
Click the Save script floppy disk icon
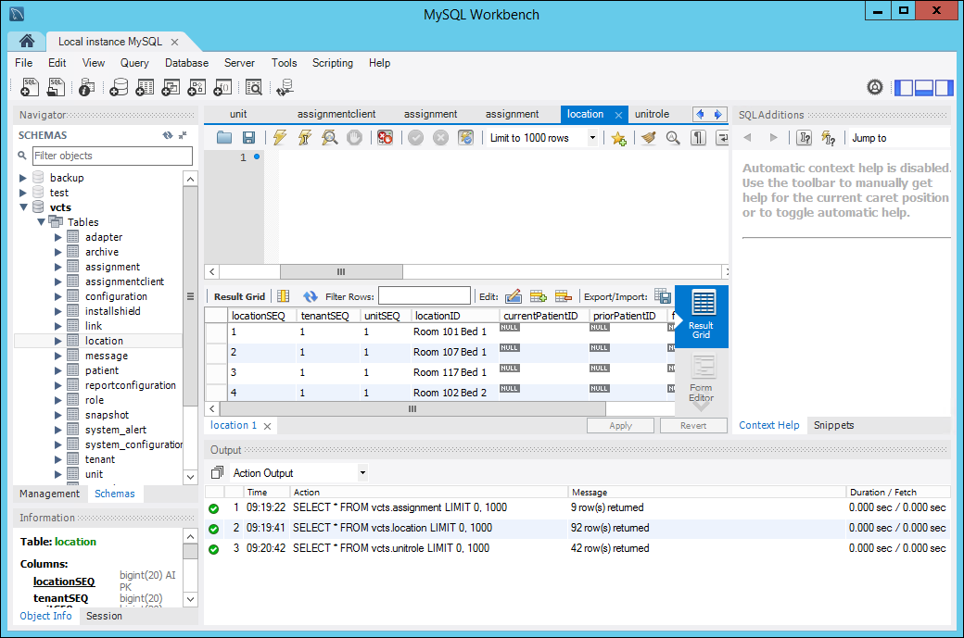point(248,138)
